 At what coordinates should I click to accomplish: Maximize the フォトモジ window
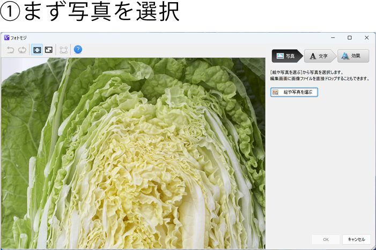pyautogui.click(x=350, y=38)
